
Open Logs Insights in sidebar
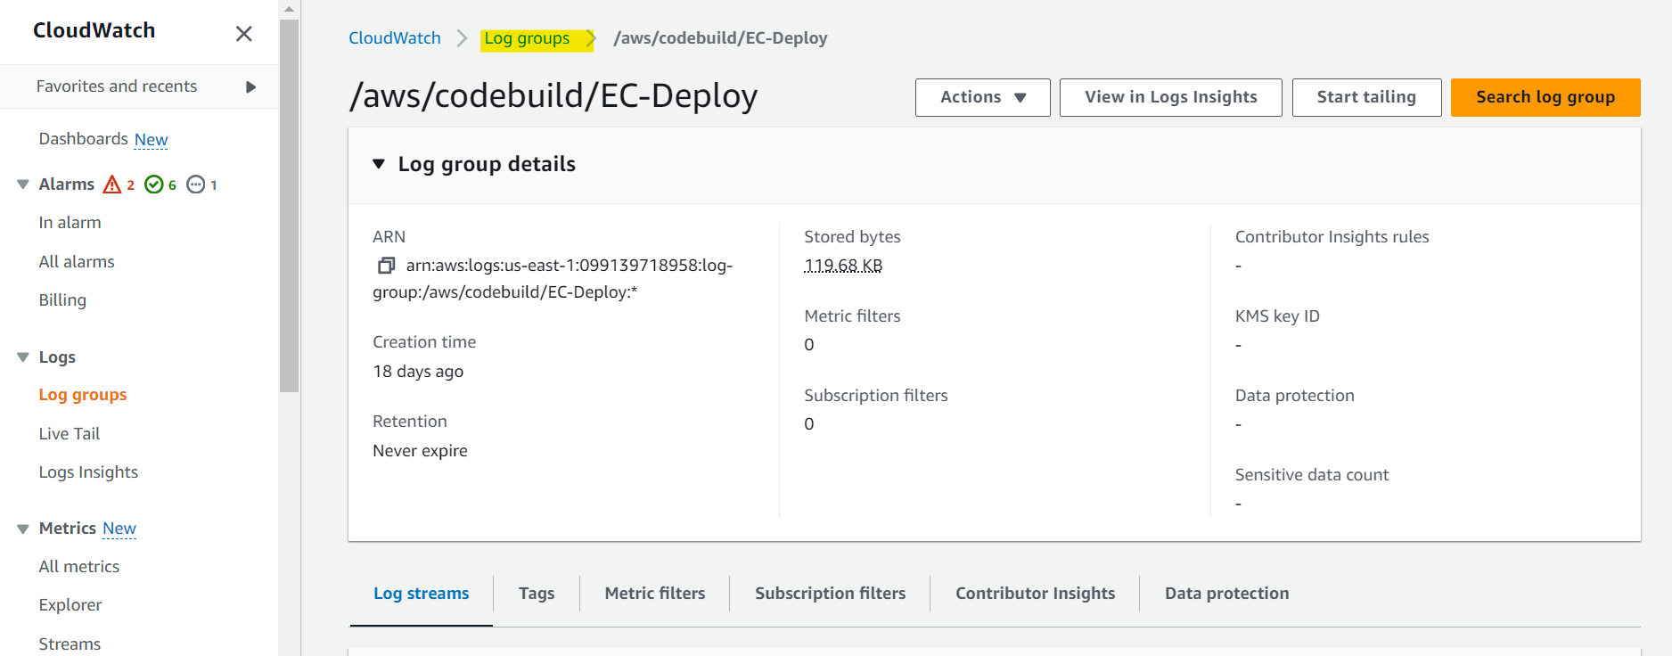(88, 472)
